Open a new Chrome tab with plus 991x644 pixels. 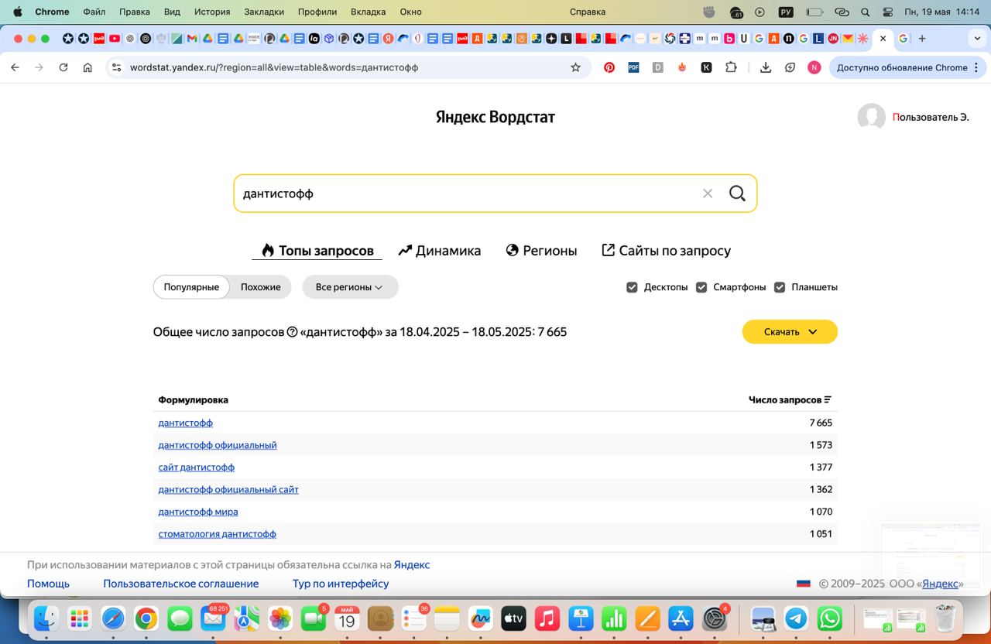[x=922, y=38]
